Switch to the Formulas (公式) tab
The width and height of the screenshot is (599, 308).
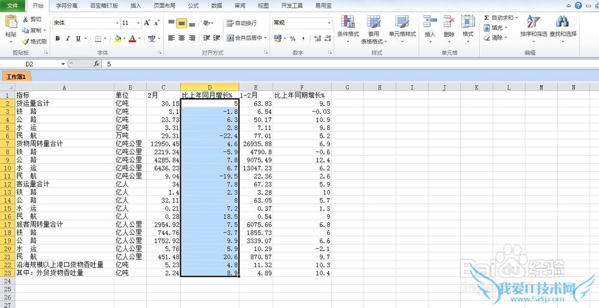tap(193, 6)
